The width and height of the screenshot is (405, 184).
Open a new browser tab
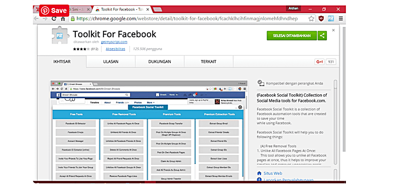(157, 10)
